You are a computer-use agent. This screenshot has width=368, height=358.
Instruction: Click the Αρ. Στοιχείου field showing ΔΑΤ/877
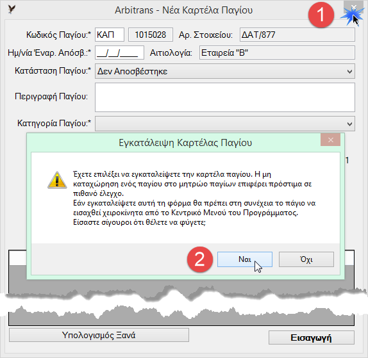297,35
